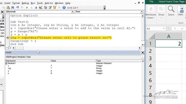The height and width of the screenshot is (104, 186).
Task: Click the Paste toolbar icon
Action: point(8,8)
